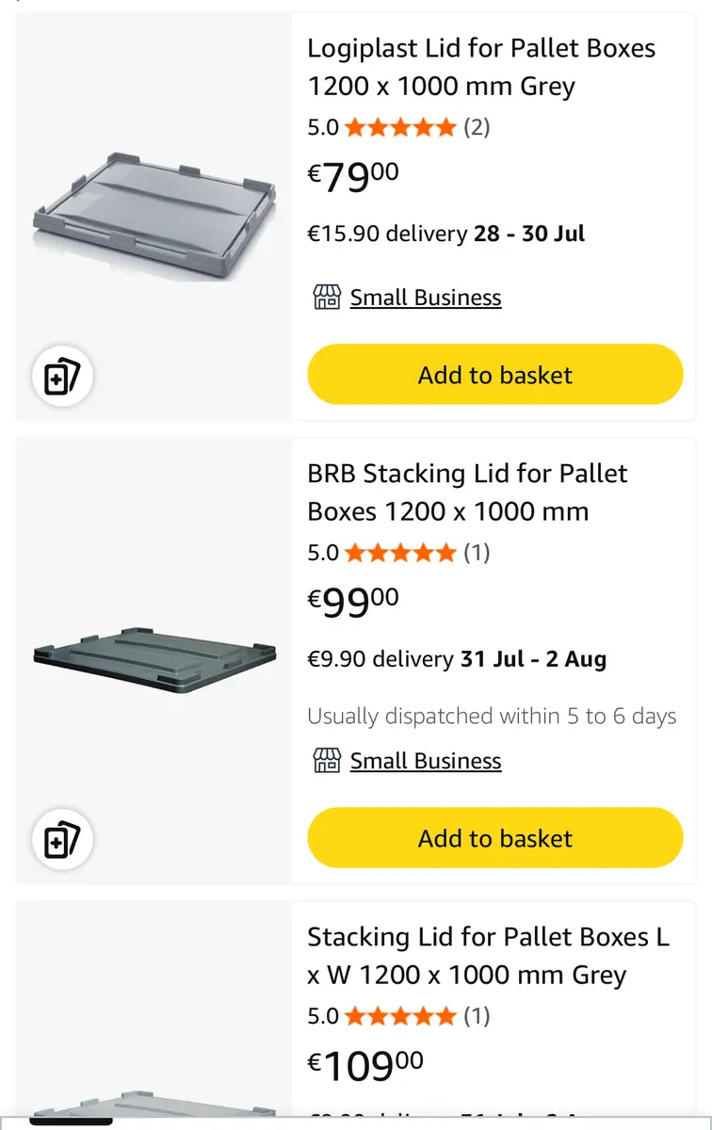Image resolution: width=712 pixels, height=1130 pixels.
Task: Click the €79.00 price of Logiplast Lid
Action: [x=353, y=176]
